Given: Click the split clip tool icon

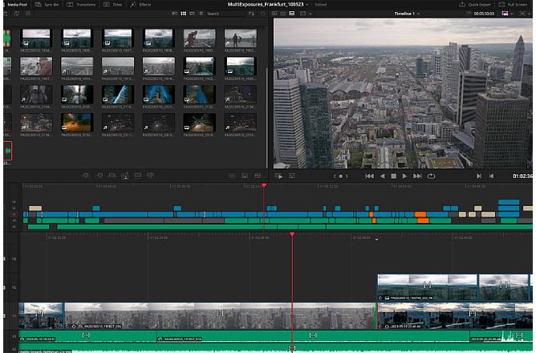Looking at the screenshot, I should pos(232,176).
